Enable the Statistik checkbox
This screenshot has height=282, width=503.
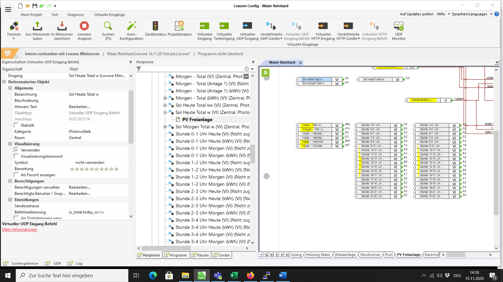(x=17, y=125)
